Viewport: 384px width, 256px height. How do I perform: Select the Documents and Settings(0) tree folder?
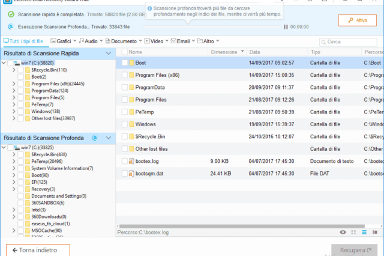59,196
